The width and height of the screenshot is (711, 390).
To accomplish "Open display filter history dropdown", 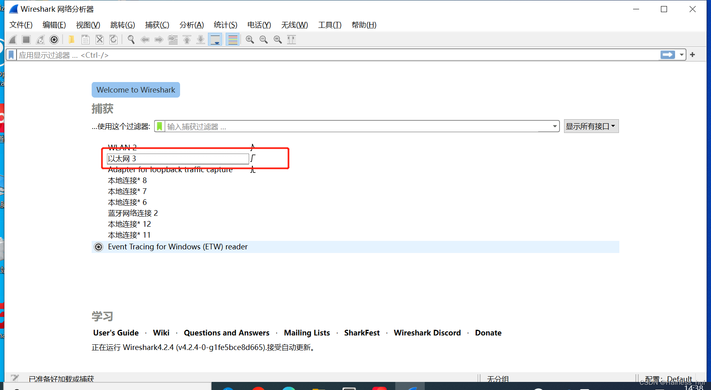I will point(682,55).
